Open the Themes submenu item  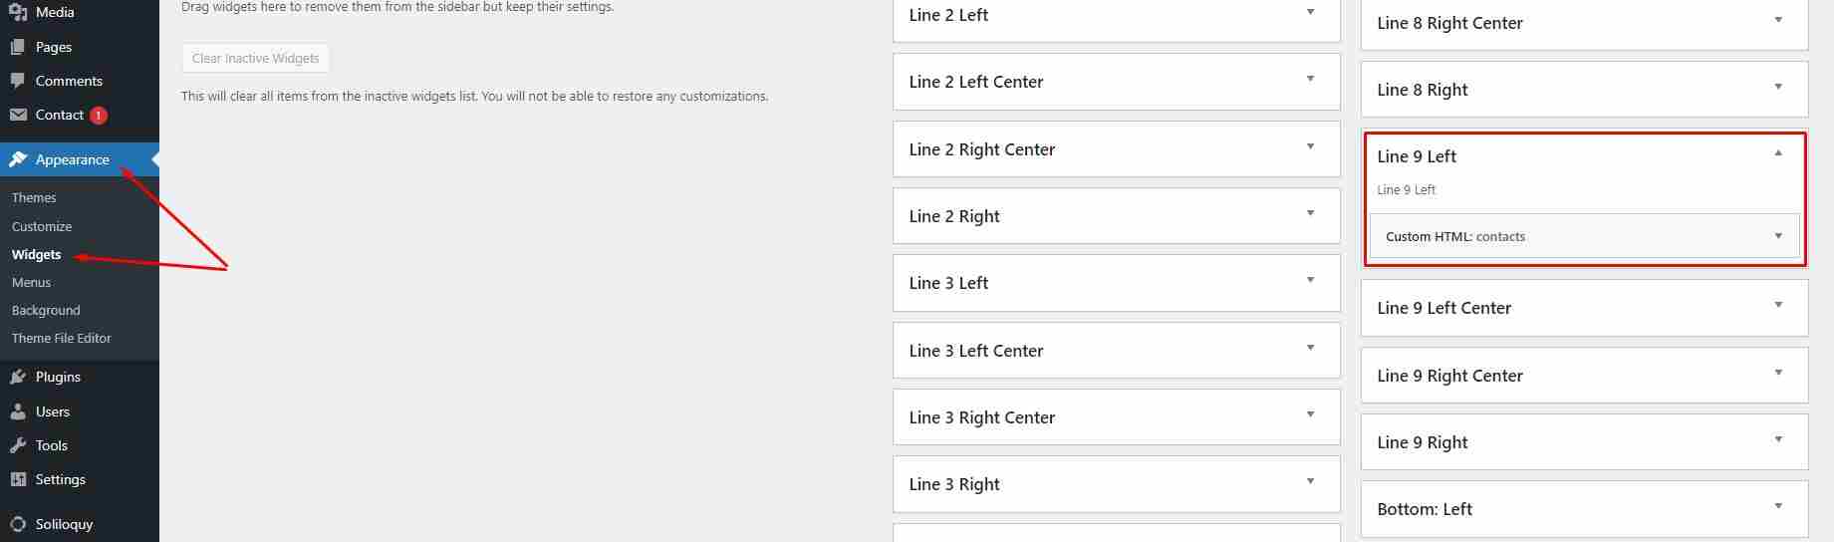tap(34, 197)
